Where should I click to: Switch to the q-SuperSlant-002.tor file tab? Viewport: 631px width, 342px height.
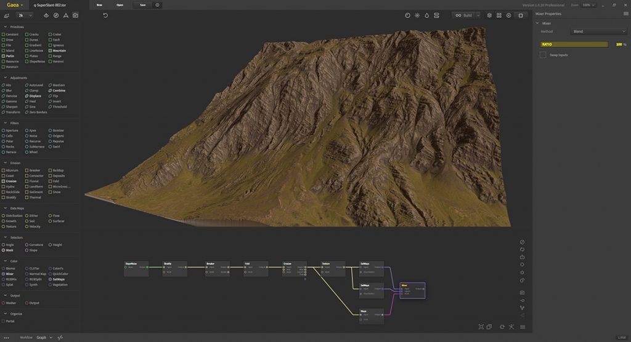[x=49, y=5]
